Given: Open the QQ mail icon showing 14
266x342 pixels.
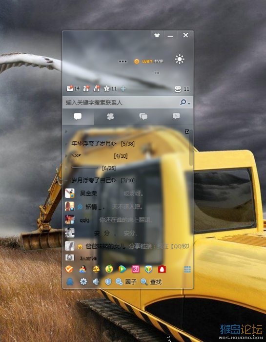Looking at the screenshot, I should click(73, 88).
